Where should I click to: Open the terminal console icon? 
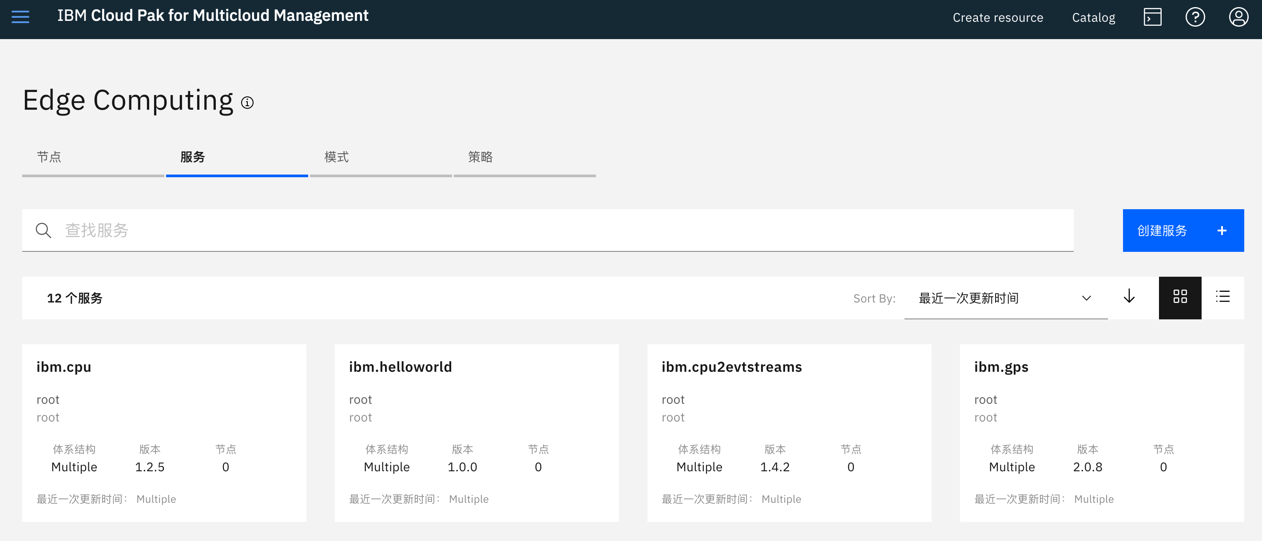[x=1152, y=17]
